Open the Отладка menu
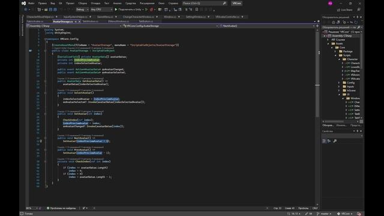Screen dimensions: 384x216 click(95, 4)
